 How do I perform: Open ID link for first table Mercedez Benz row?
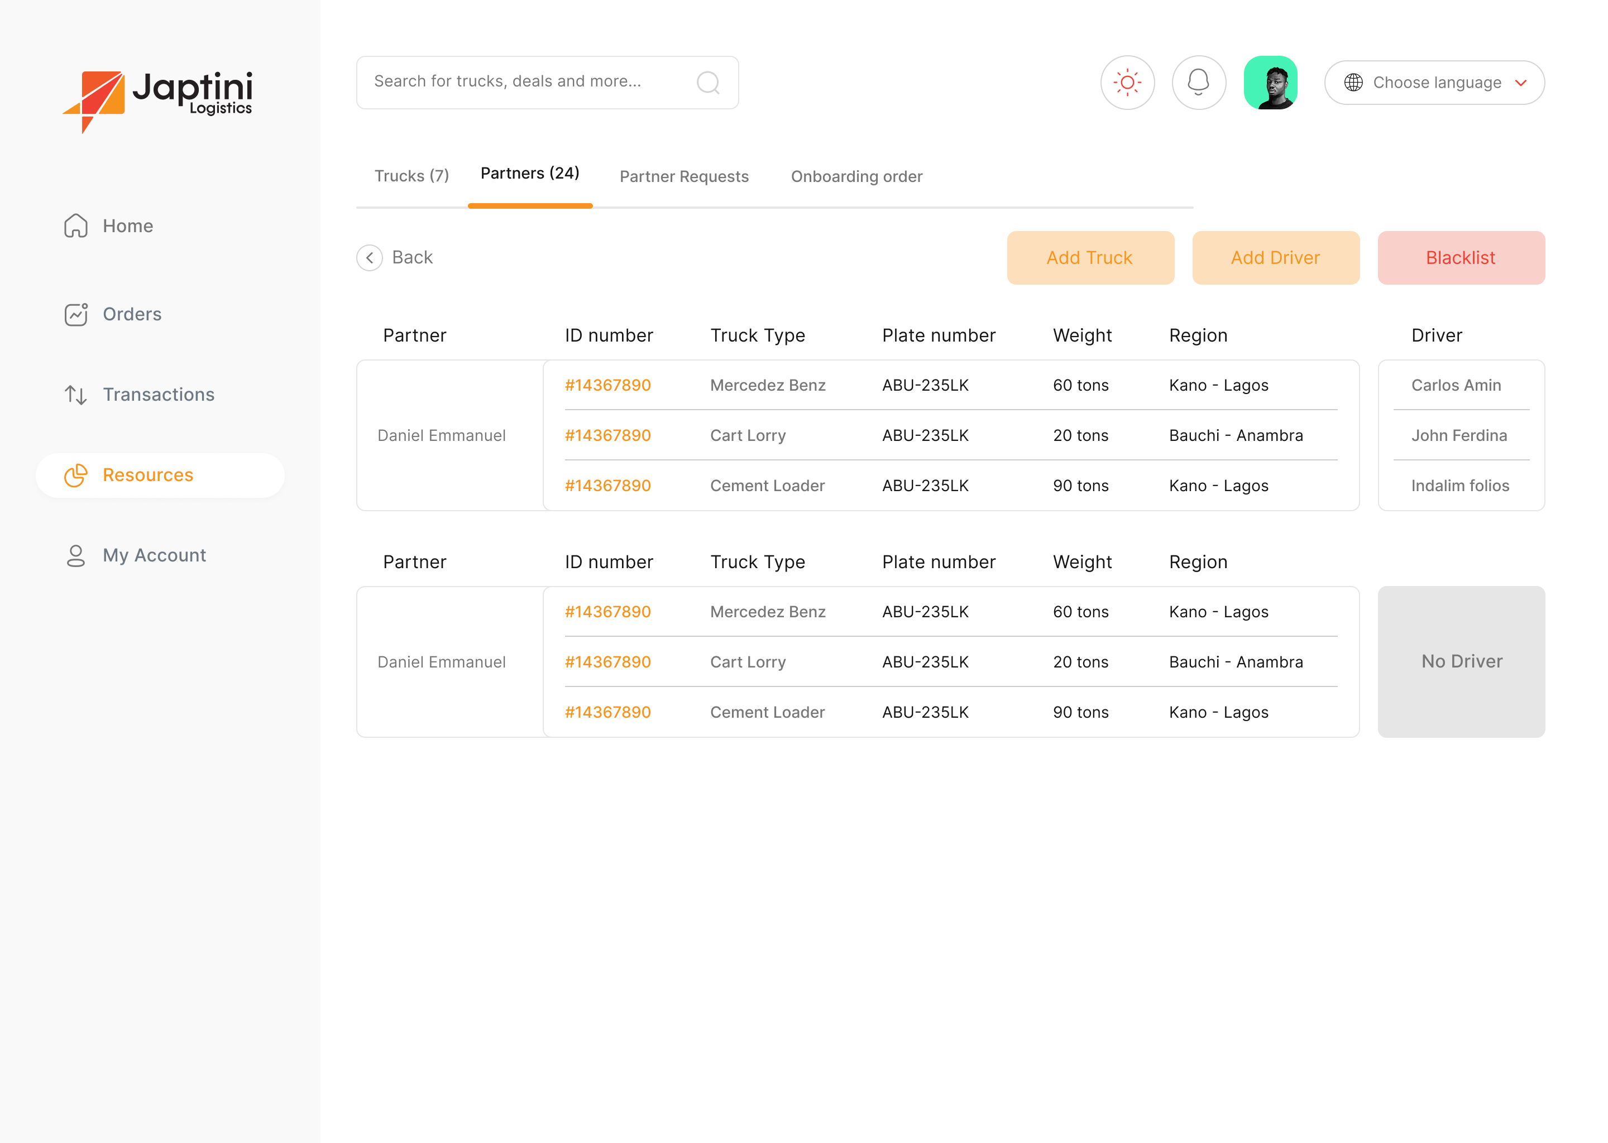tap(607, 385)
